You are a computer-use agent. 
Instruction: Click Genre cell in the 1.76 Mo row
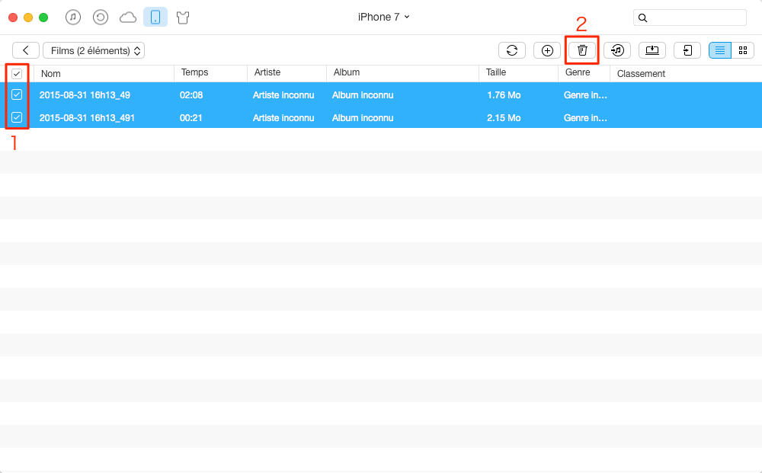click(585, 95)
